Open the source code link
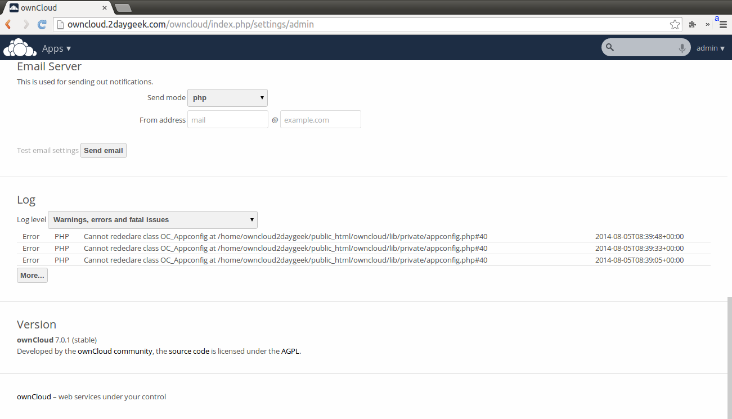Image resolution: width=732 pixels, height=419 pixels. tap(189, 352)
